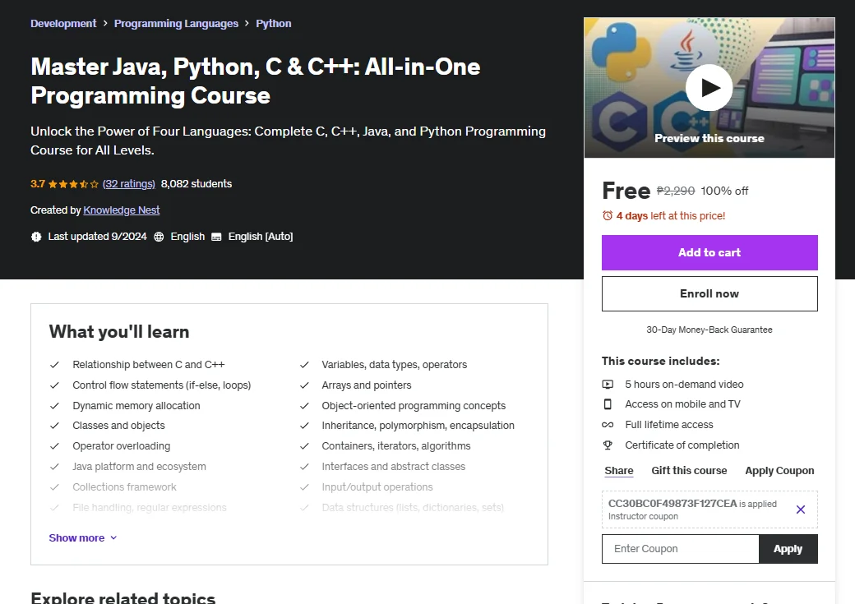Click the English [Auto] captions text
Screen dimensions: 855x604
pos(261,237)
